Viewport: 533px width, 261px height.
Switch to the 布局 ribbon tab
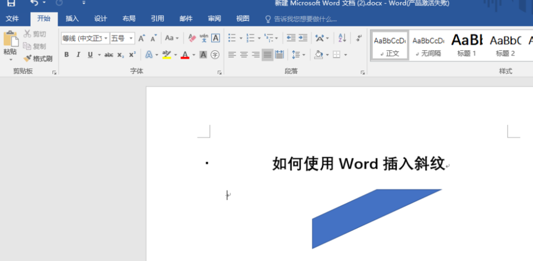point(129,19)
